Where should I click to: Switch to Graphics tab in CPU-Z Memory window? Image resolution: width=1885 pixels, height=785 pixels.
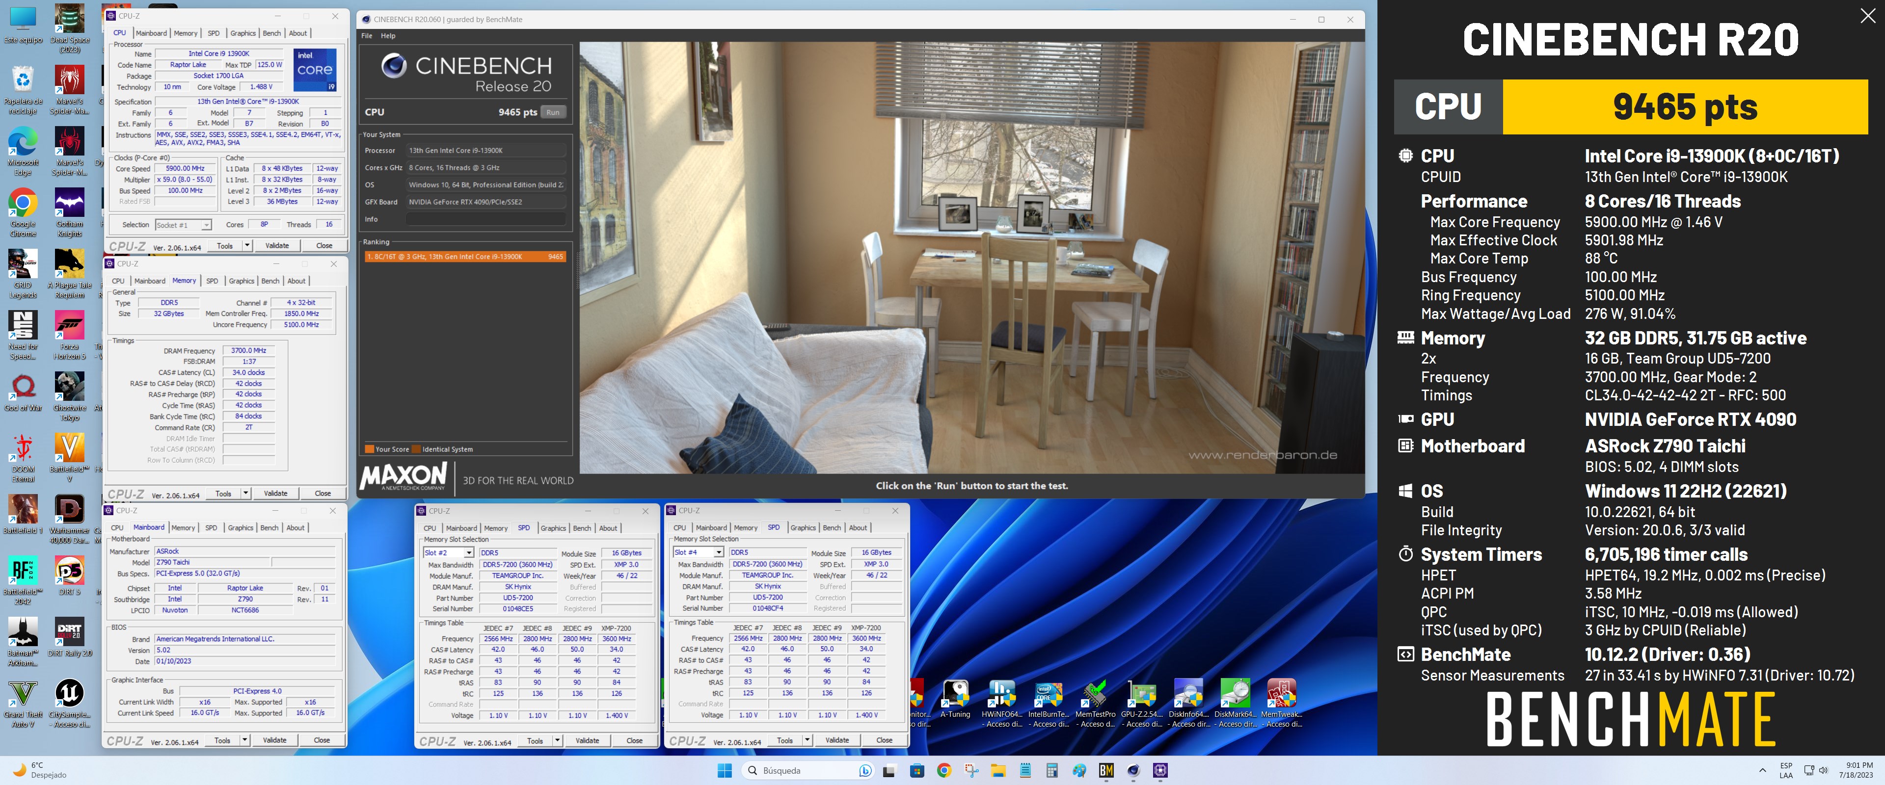tap(242, 281)
